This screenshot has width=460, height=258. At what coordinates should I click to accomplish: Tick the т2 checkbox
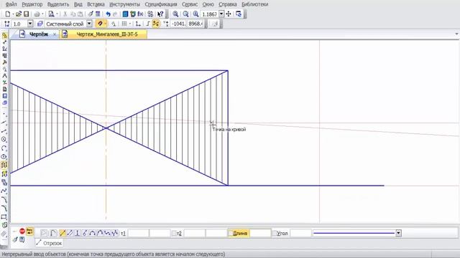tap(174, 233)
